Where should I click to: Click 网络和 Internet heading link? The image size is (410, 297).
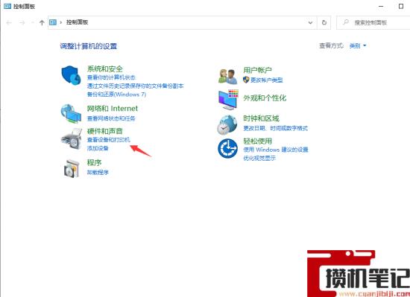click(x=112, y=109)
